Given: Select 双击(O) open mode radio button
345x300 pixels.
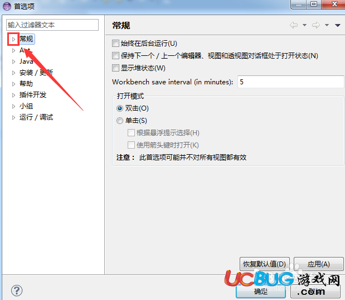Looking at the screenshot, I should tap(120, 108).
